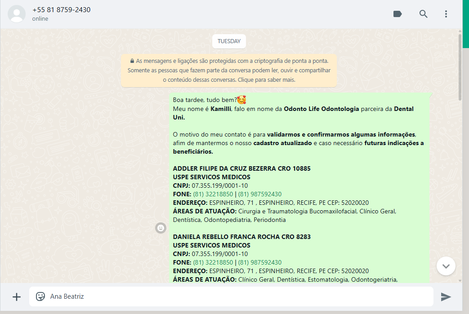469x314 pixels.
Task: Open the emoji and sticker picker
Action: click(40, 296)
